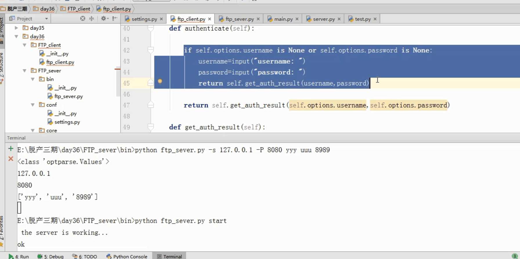Close the settings.py tab
This screenshot has height=259, width=520.
click(x=162, y=19)
